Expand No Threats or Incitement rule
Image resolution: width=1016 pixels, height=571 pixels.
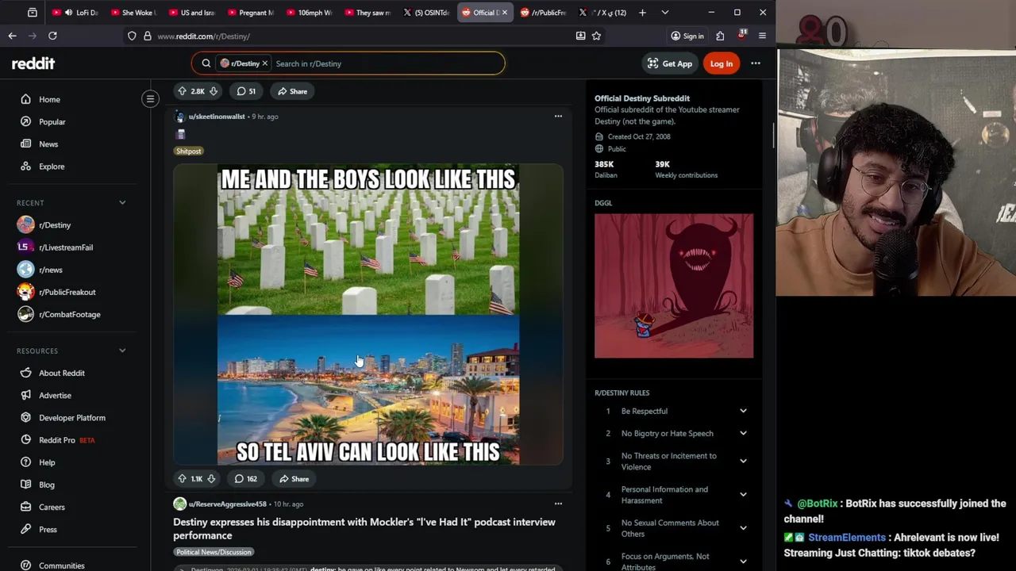point(743,461)
